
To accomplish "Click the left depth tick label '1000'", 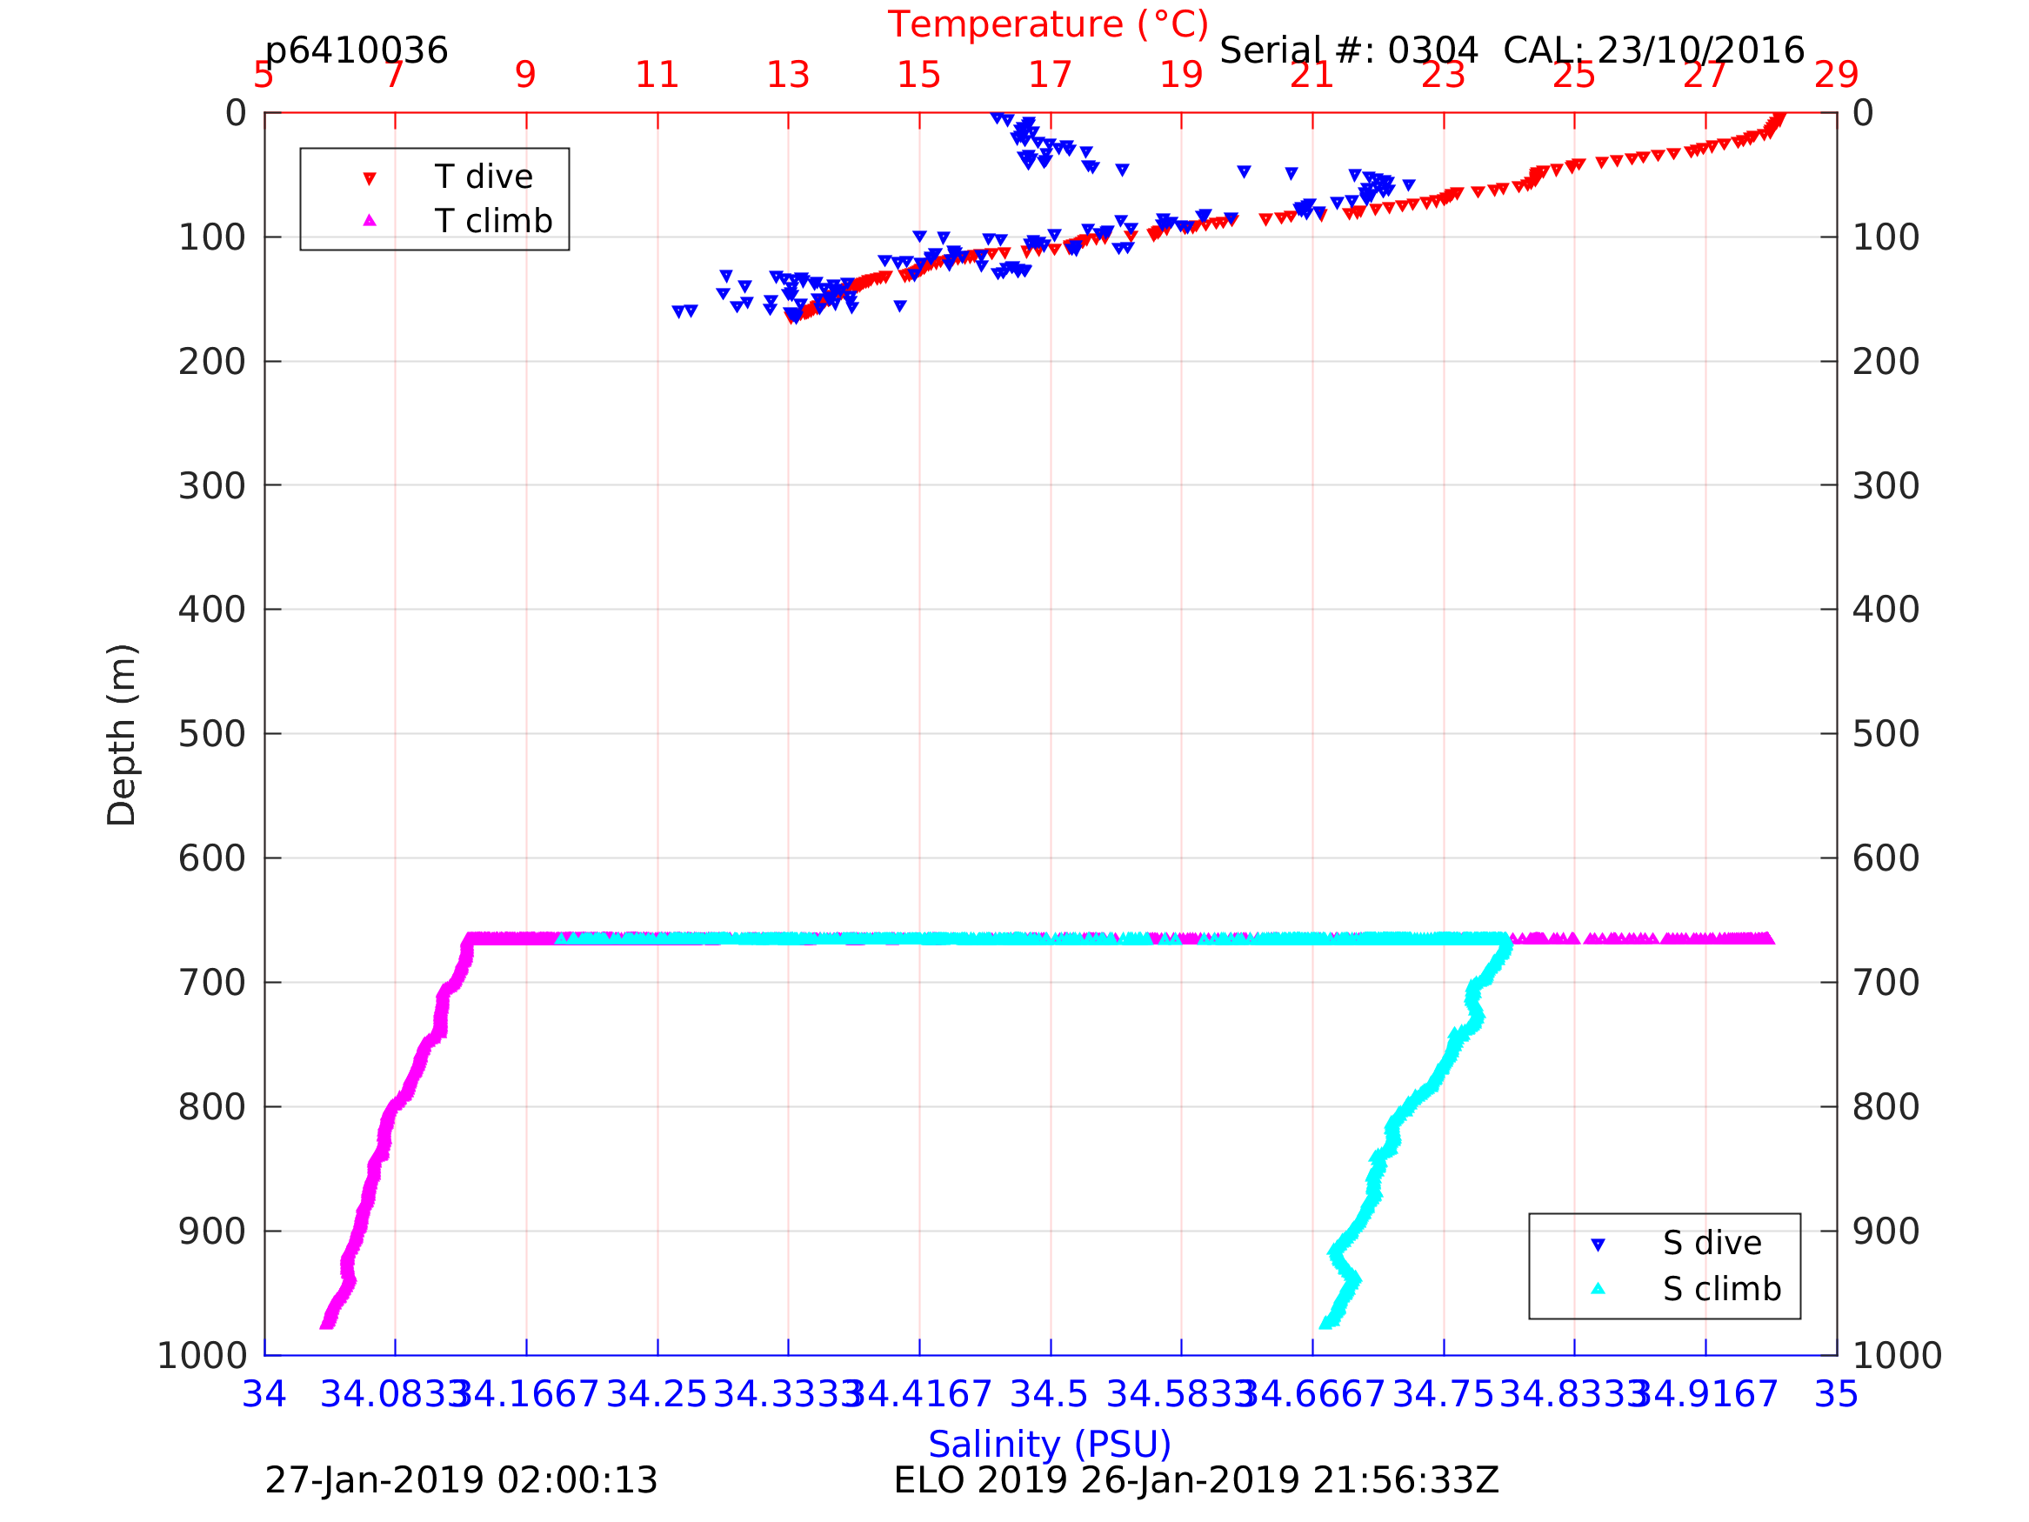I will tap(202, 1355).
